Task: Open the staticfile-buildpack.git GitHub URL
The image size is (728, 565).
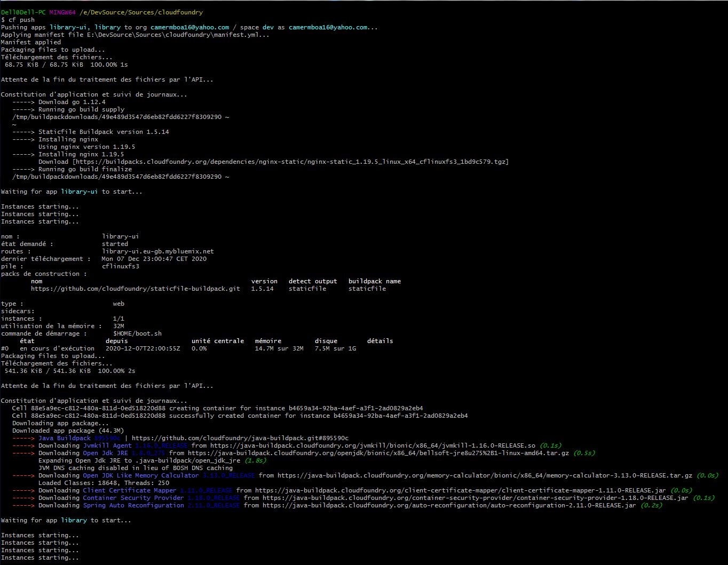Action: [x=135, y=289]
